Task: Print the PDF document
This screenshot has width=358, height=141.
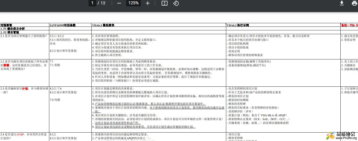Action: pyautogui.click(x=354, y=3)
